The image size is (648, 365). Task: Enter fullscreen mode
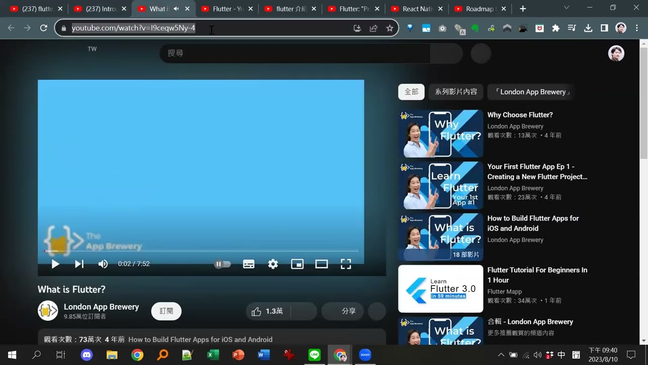(x=346, y=264)
